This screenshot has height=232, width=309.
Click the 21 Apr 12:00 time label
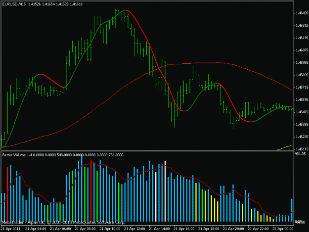(134, 229)
